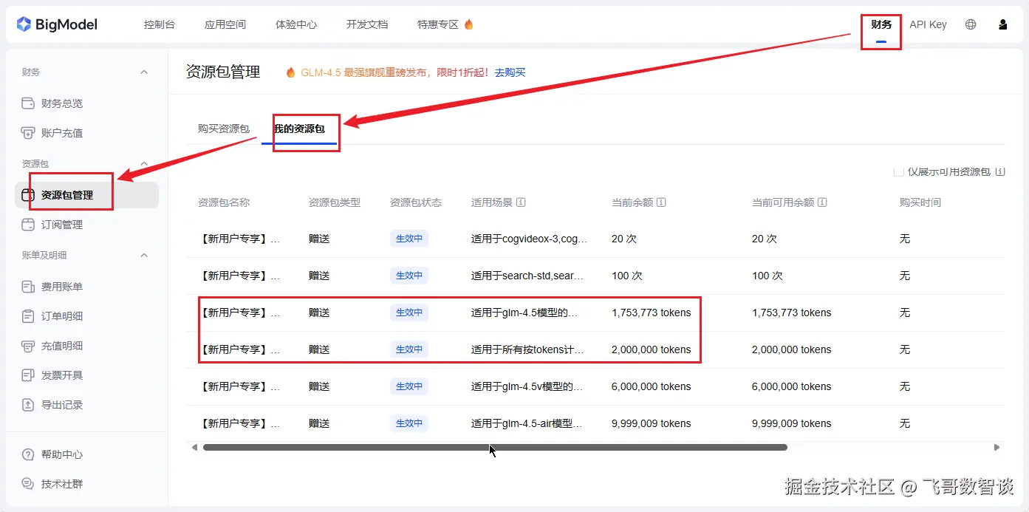1029x512 pixels.
Task: Click the 购买时间 column header
Action: [920, 202]
